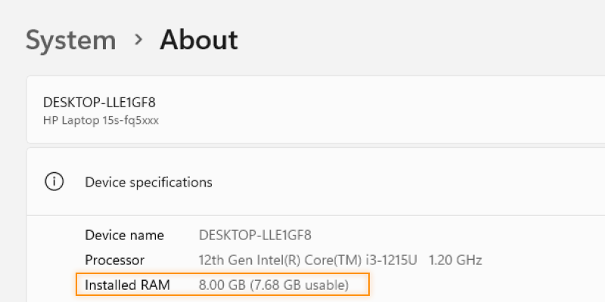
Task: Collapse the Device specifications section header
Action: pyautogui.click(x=315, y=181)
